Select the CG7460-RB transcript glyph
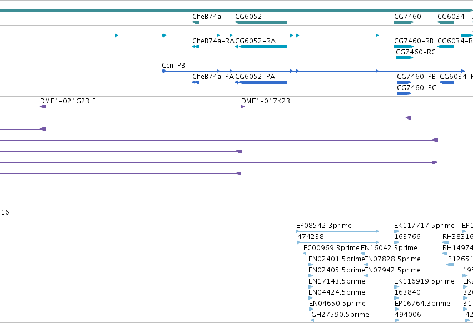 click(404, 47)
